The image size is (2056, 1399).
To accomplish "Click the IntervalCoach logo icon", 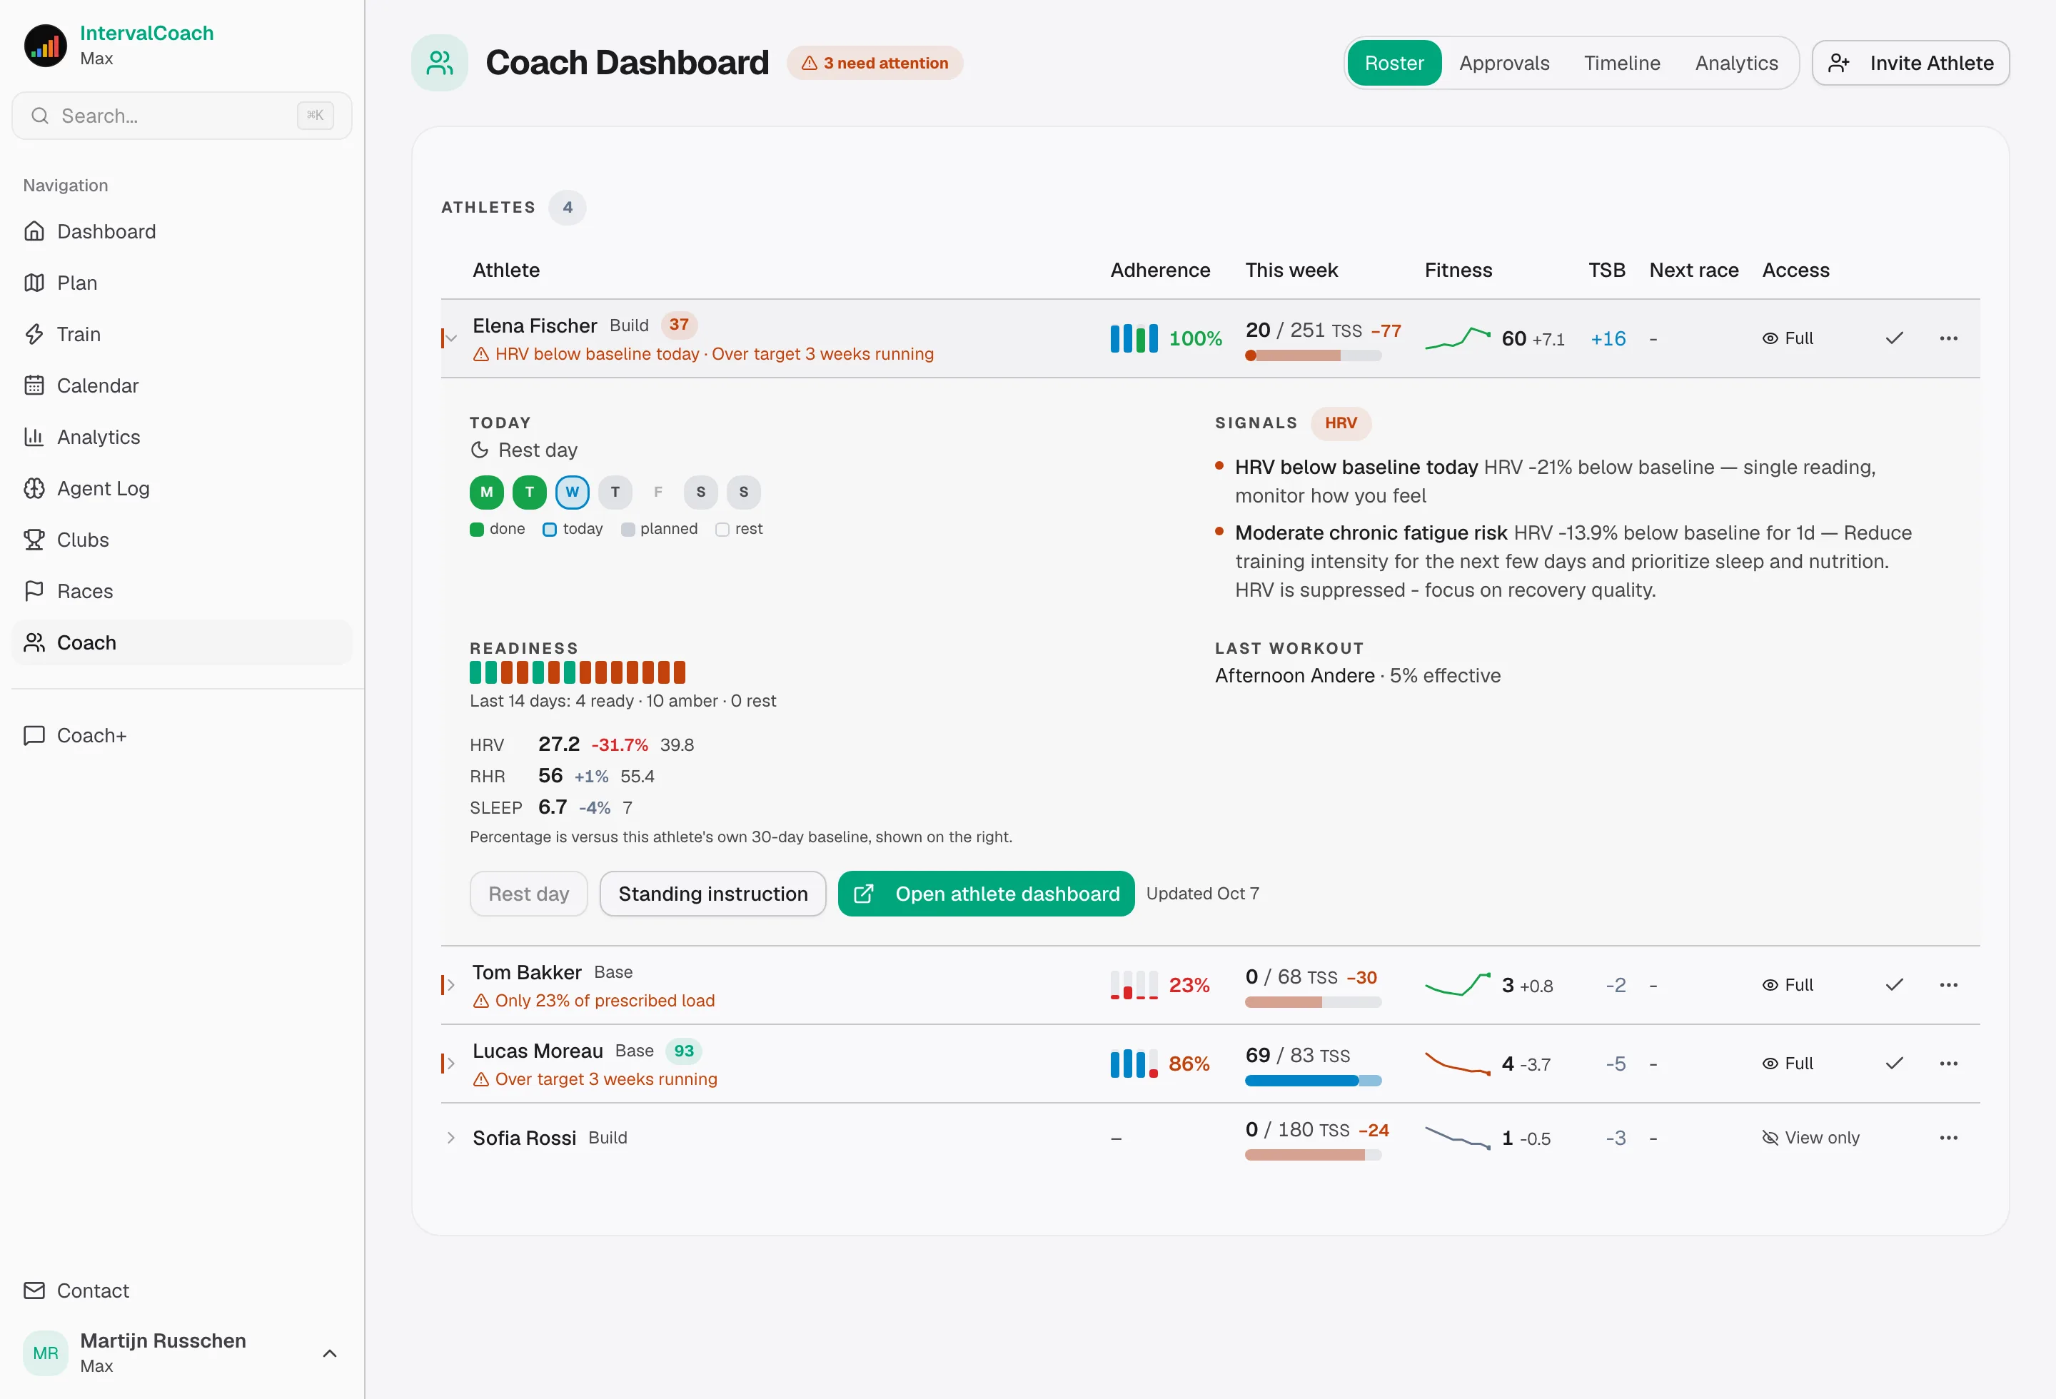I will click(x=46, y=46).
